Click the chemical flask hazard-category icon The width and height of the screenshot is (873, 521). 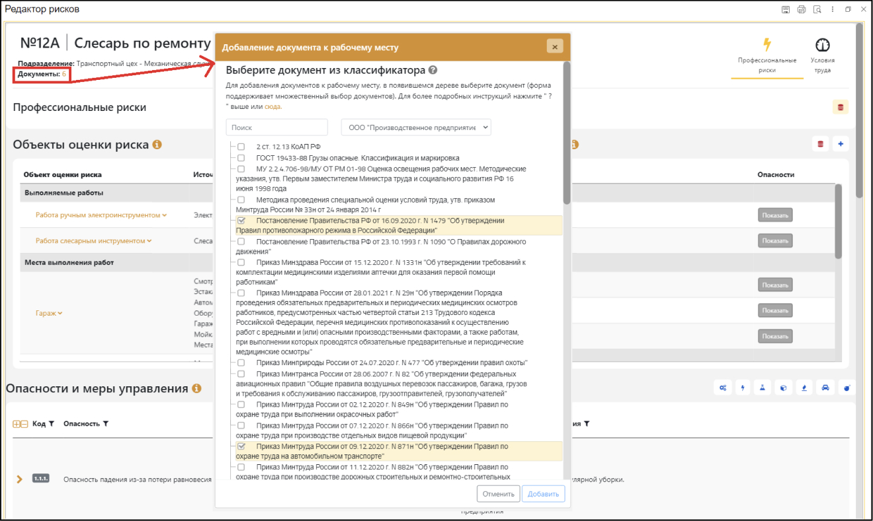coord(763,388)
